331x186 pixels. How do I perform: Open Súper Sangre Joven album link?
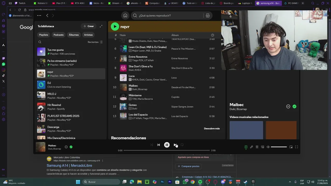pos(182,107)
